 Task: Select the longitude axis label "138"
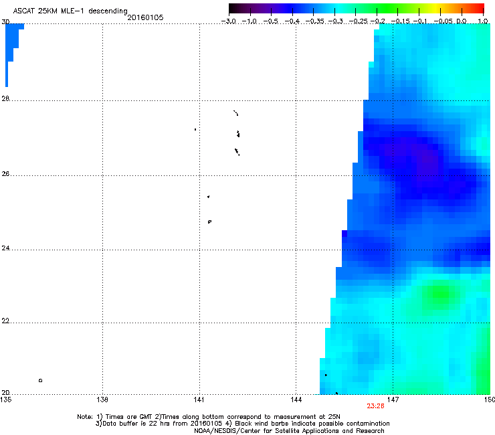102,400
